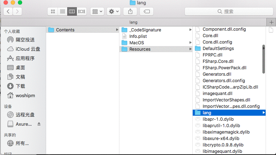Go back with the left arrow button

tap(8, 12)
